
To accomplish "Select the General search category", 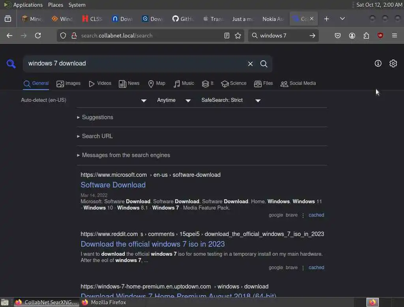I will pos(36,84).
